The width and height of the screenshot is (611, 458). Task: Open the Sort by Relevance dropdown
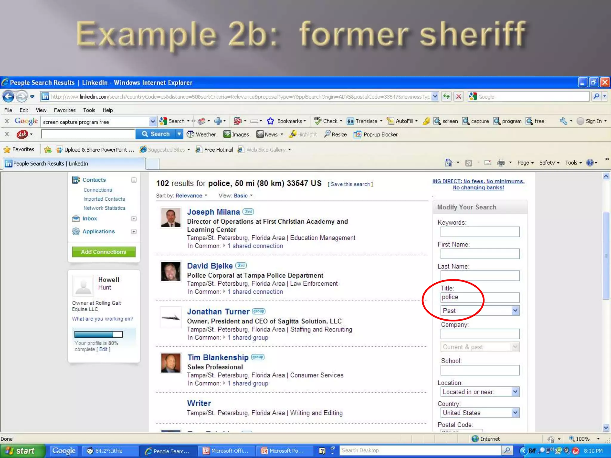(x=192, y=196)
